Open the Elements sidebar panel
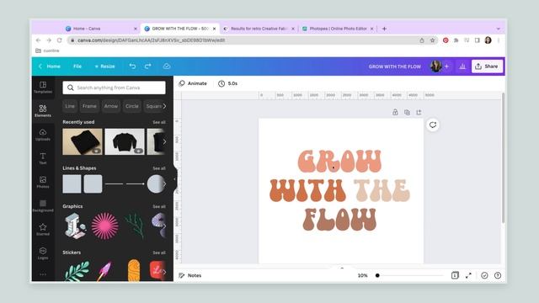Screen dimensions: 539x303 tap(43, 111)
